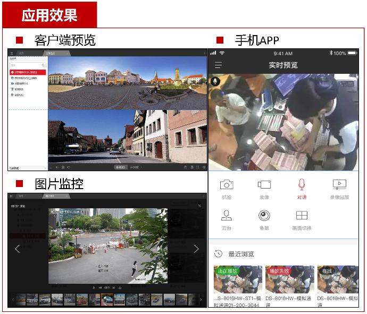Go to next image with right arrow
367x314 pixels.
(x=196, y=249)
